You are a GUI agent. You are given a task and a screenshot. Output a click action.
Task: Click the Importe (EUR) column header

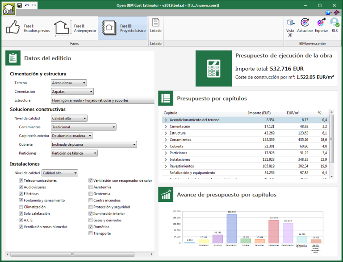click(x=259, y=113)
